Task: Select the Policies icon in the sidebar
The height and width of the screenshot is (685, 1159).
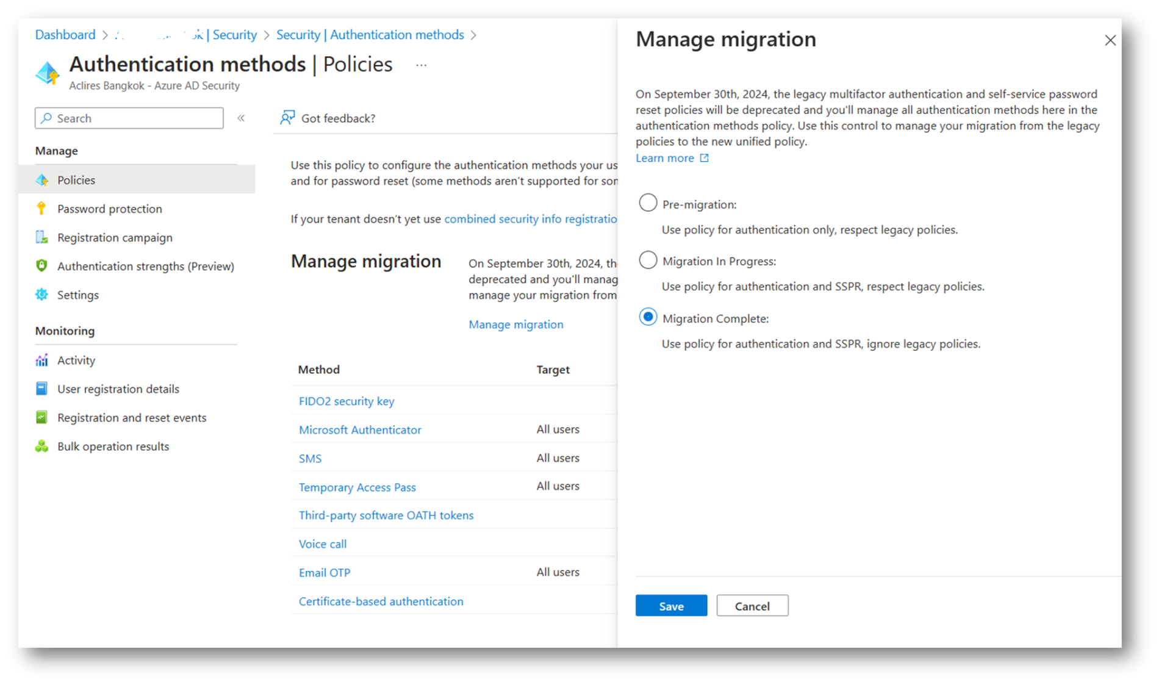Action: pyautogui.click(x=41, y=180)
